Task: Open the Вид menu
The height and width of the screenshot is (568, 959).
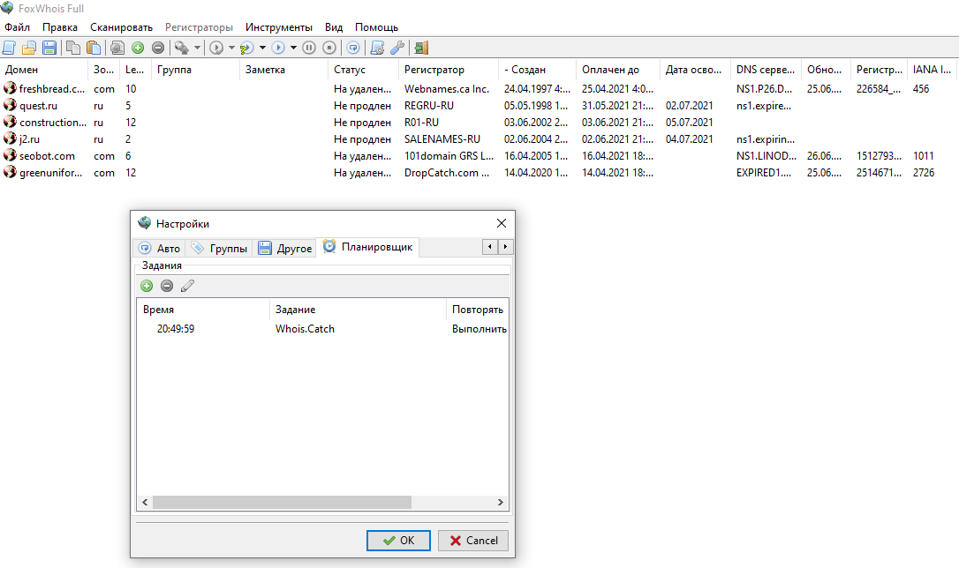Action: point(333,27)
